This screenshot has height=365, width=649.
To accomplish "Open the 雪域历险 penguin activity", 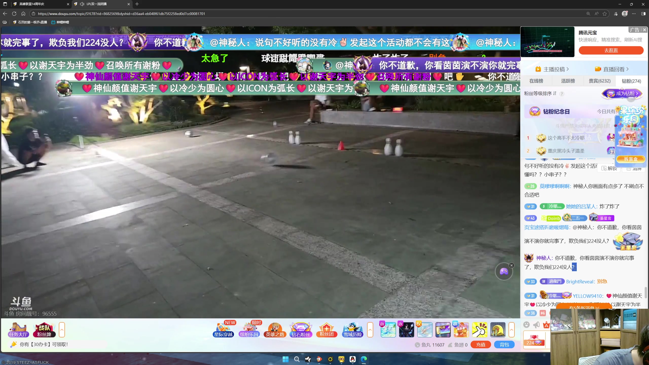I will click(x=352, y=330).
